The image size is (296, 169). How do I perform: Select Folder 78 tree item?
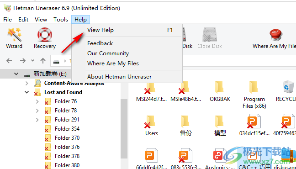coord(66,111)
